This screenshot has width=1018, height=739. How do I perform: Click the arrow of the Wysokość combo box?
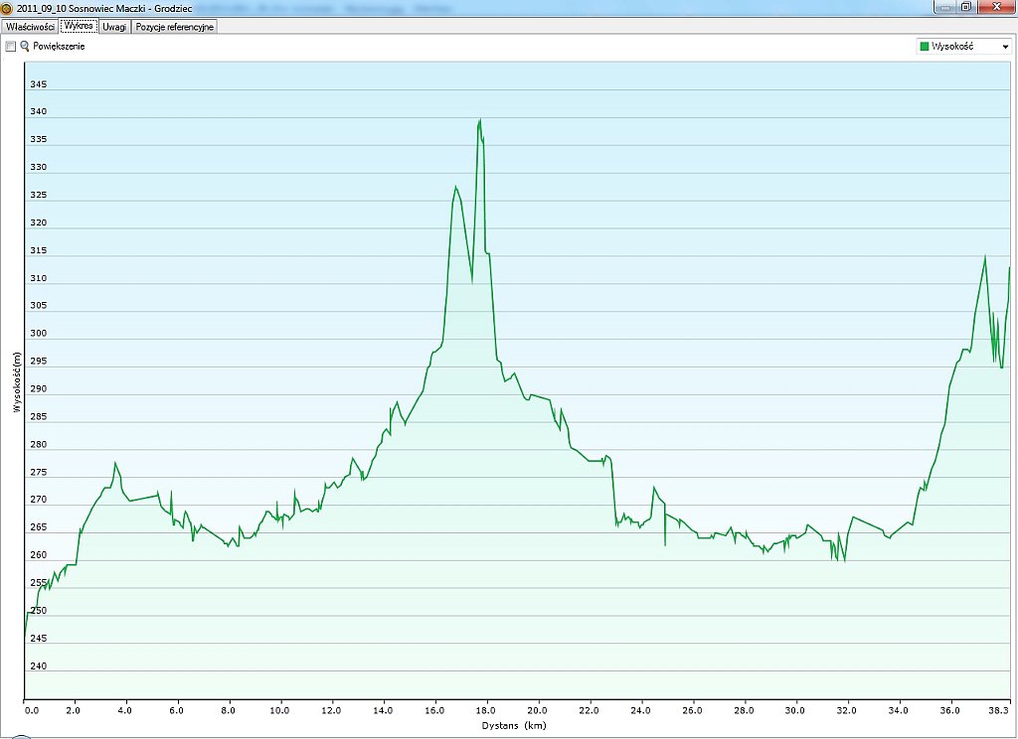1004,47
